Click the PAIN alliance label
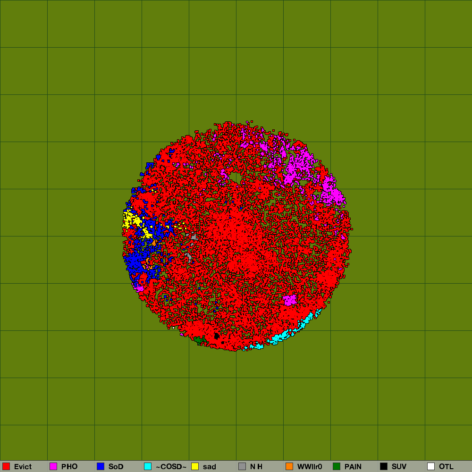 (353, 467)
